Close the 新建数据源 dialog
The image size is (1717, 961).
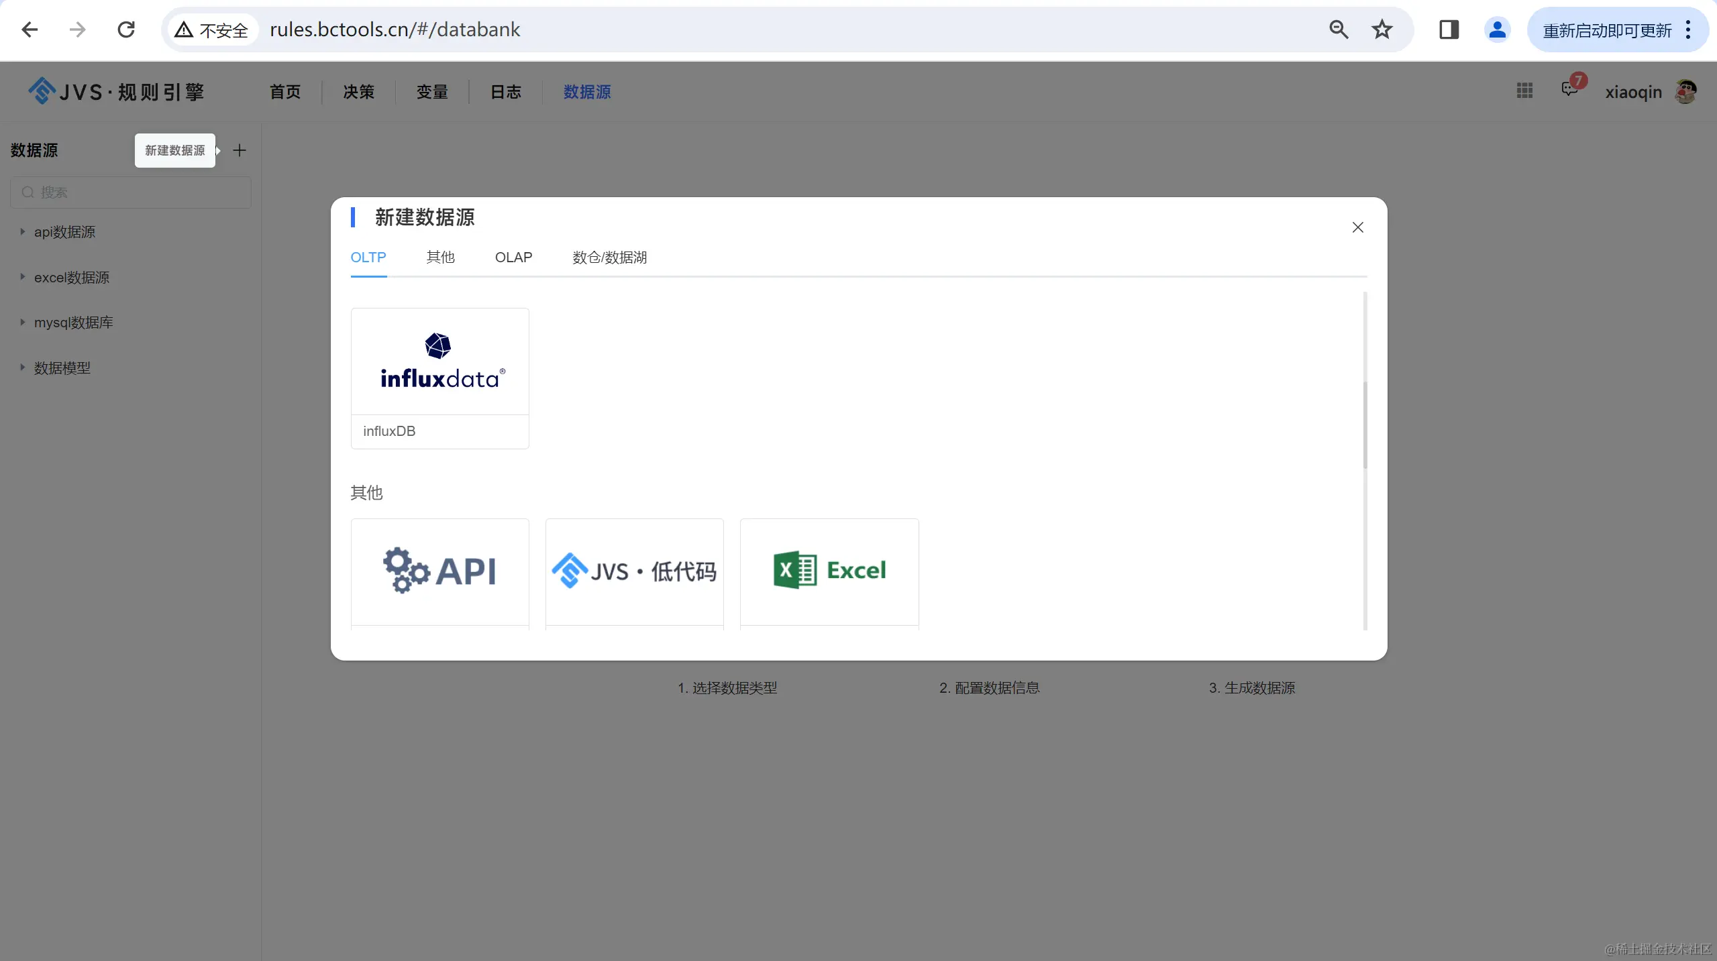(x=1357, y=227)
